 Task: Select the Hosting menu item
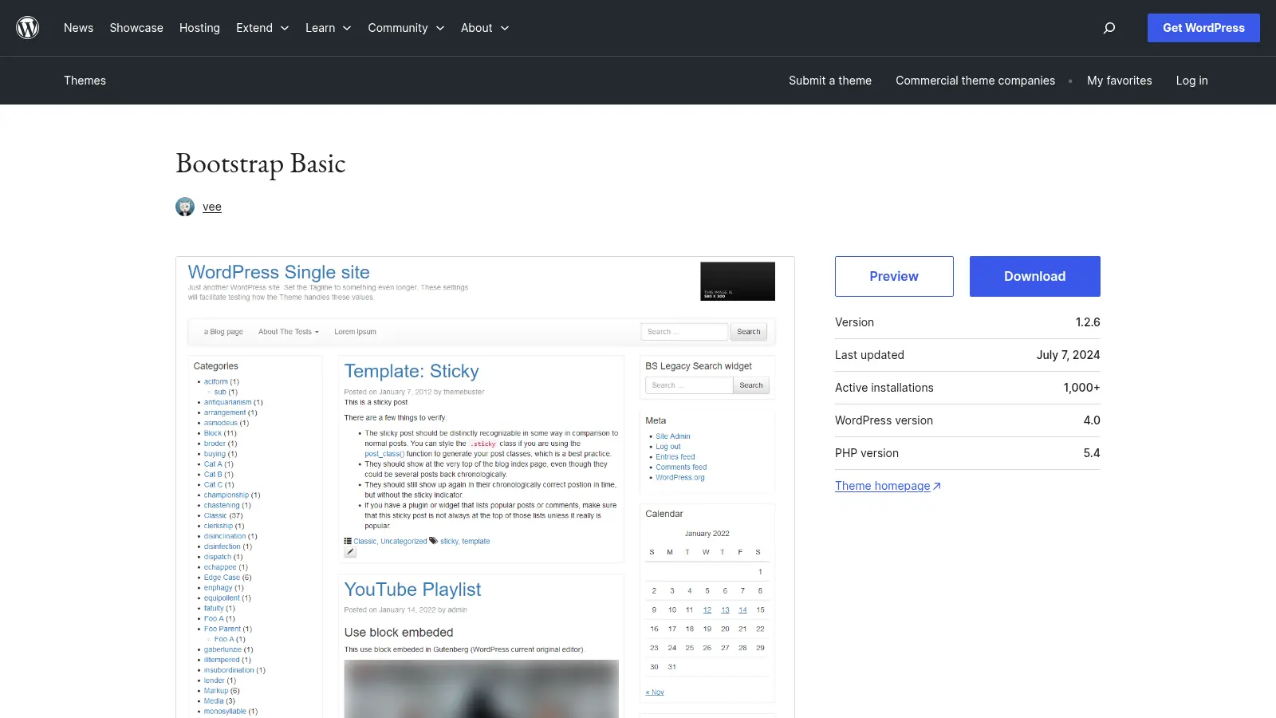point(199,28)
